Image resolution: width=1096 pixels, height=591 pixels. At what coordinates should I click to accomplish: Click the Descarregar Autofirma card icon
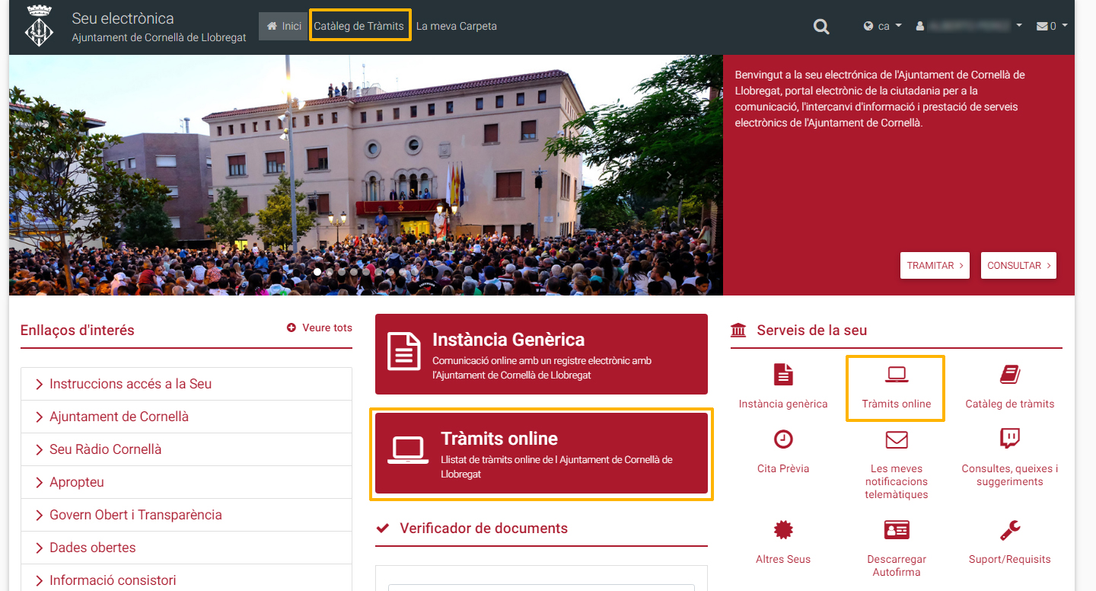(897, 530)
